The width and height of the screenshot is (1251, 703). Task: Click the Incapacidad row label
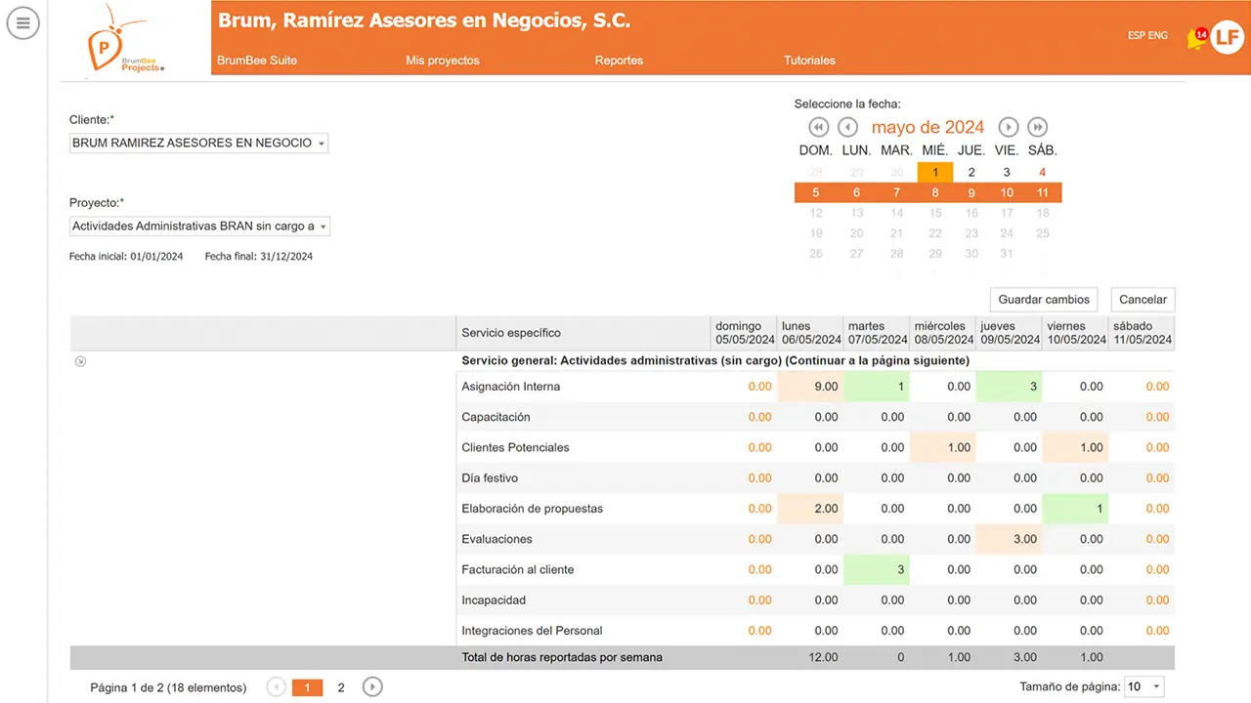click(494, 600)
